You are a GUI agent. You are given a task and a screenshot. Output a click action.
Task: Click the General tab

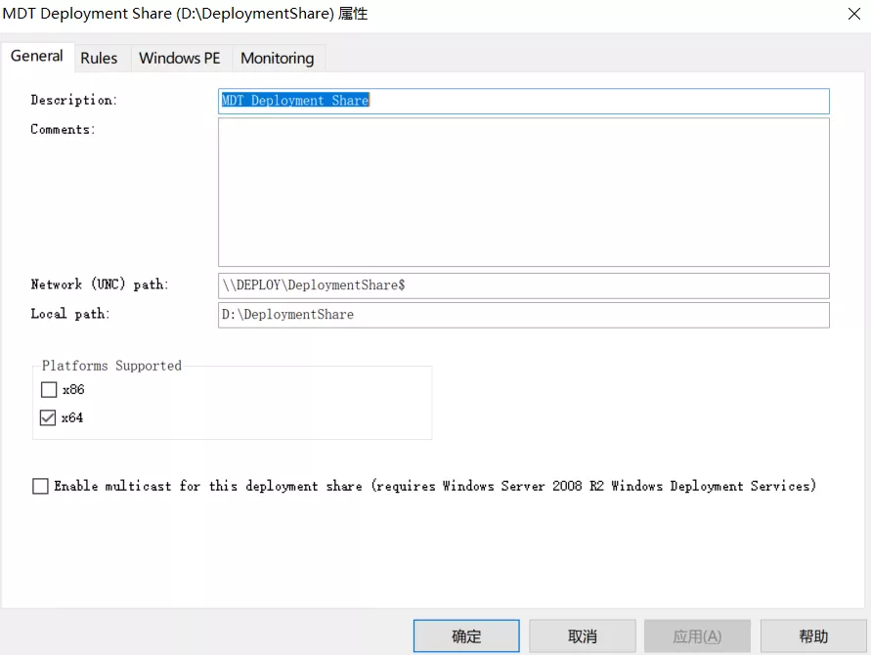click(37, 56)
